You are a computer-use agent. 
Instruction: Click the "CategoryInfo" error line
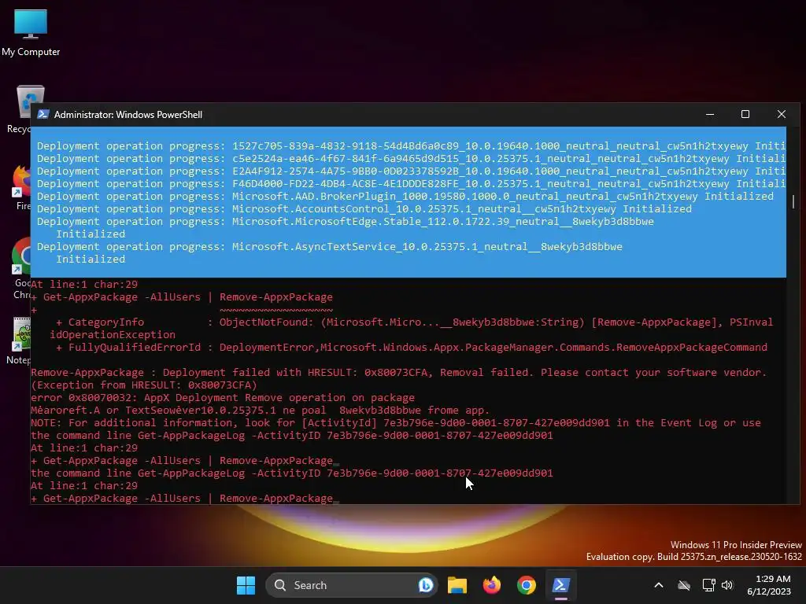pyautogui.click(x=411, y=328)
